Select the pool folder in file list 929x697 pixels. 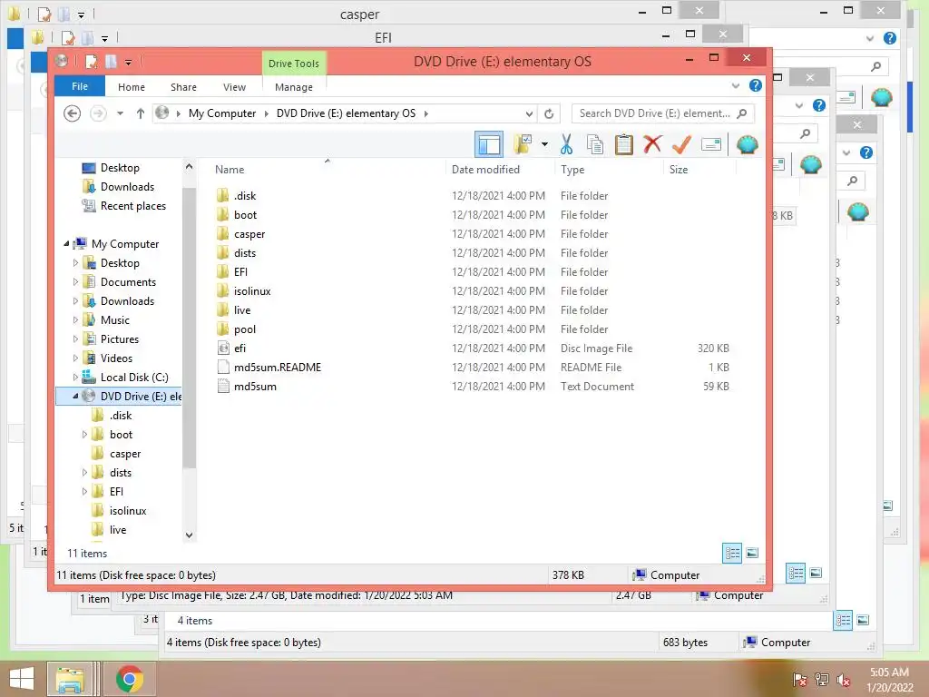pyautogui.click(x=245, y=329)
